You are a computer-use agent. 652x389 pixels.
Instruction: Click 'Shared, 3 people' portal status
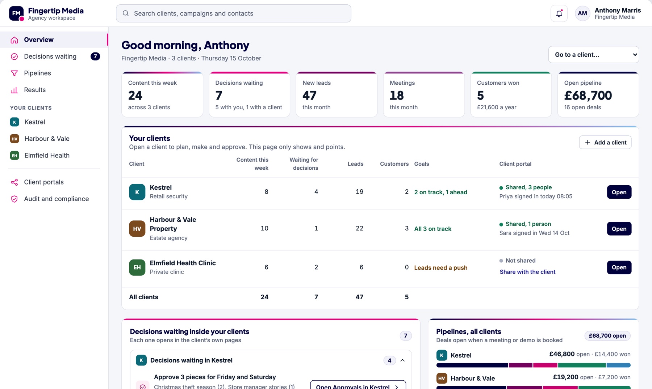tap(526, 187)
